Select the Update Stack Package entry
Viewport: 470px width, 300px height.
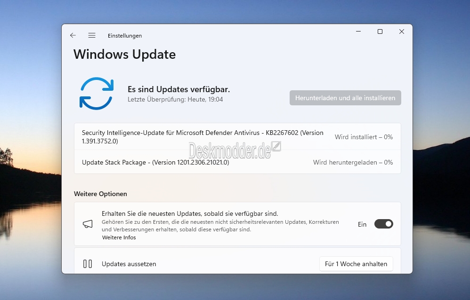point(237,162)
